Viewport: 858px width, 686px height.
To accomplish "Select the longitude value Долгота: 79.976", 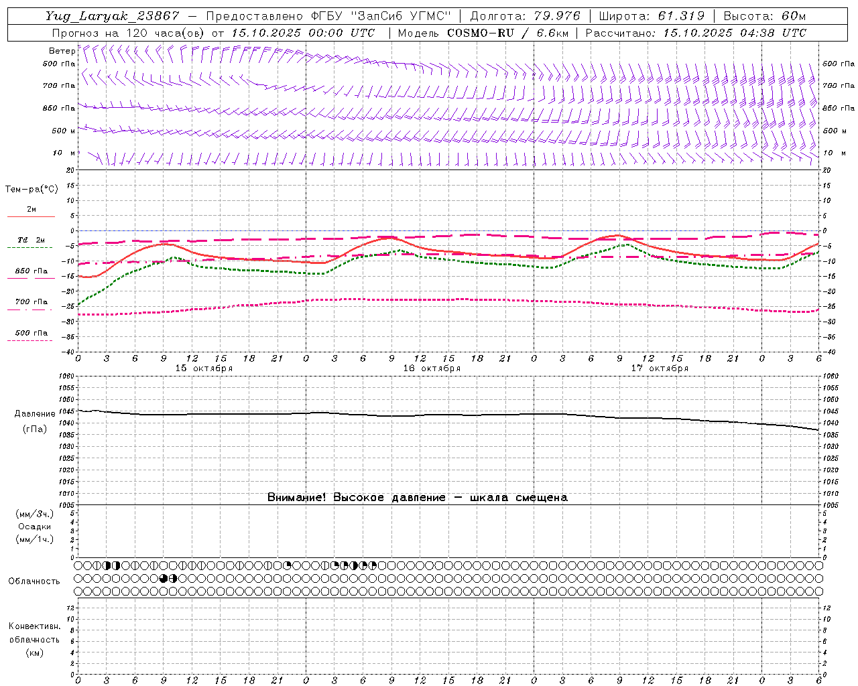I will tap(525, 16).
